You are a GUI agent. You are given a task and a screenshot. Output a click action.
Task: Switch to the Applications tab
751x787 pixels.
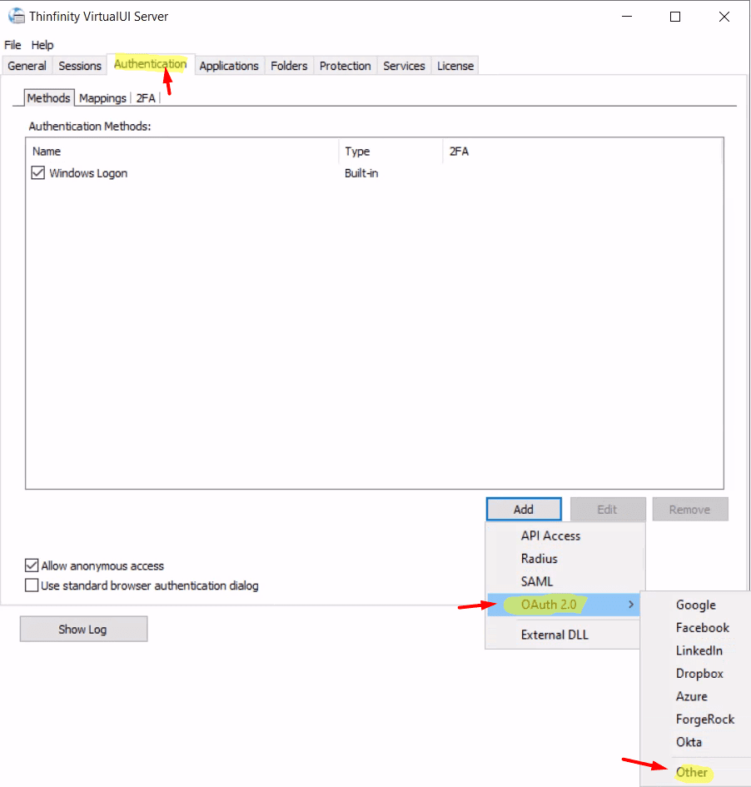(229, 65)
